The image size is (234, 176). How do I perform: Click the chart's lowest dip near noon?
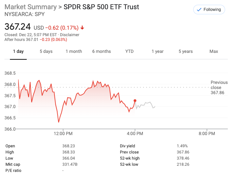(59, 122)
